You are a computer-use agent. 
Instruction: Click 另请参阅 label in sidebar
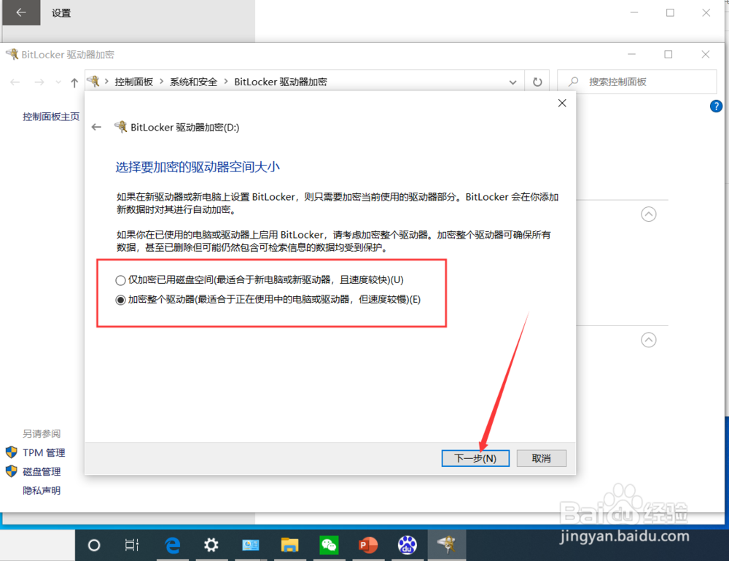[x=42, y=433]
